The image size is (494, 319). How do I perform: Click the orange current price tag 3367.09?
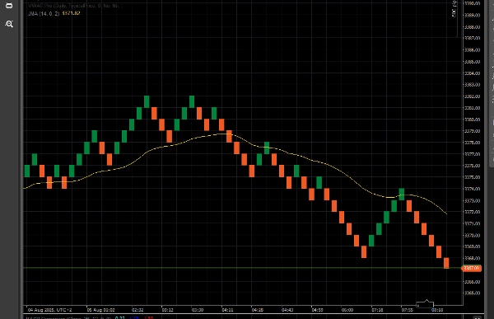click(x=471, y=268)
